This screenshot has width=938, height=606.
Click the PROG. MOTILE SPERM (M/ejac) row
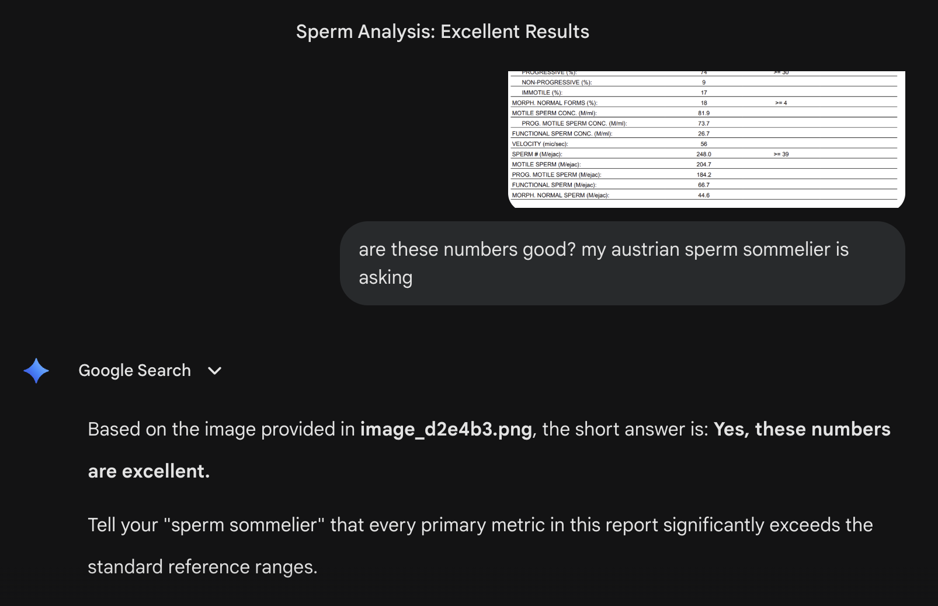704,175
